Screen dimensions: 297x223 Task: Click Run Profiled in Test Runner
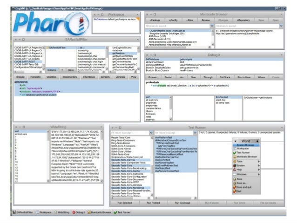point(153,203)
